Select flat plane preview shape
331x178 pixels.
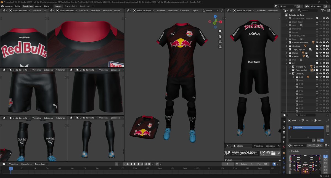[325, 156]
